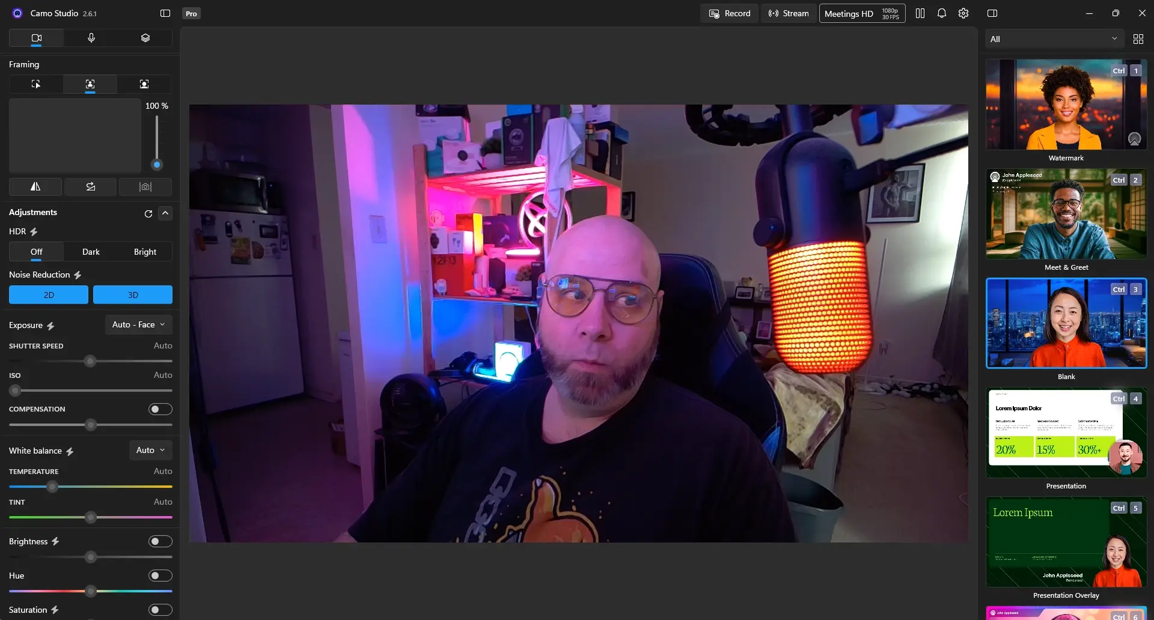The image size is (1154, 620).
Task: Click the "Auto" value beside Shutter Speed
Action: [x=163, y=345]
